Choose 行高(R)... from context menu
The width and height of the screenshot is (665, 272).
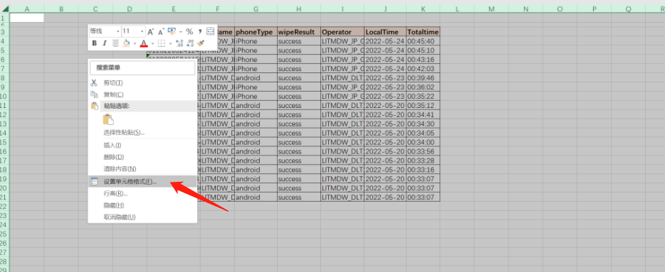[x=142, y=193]
